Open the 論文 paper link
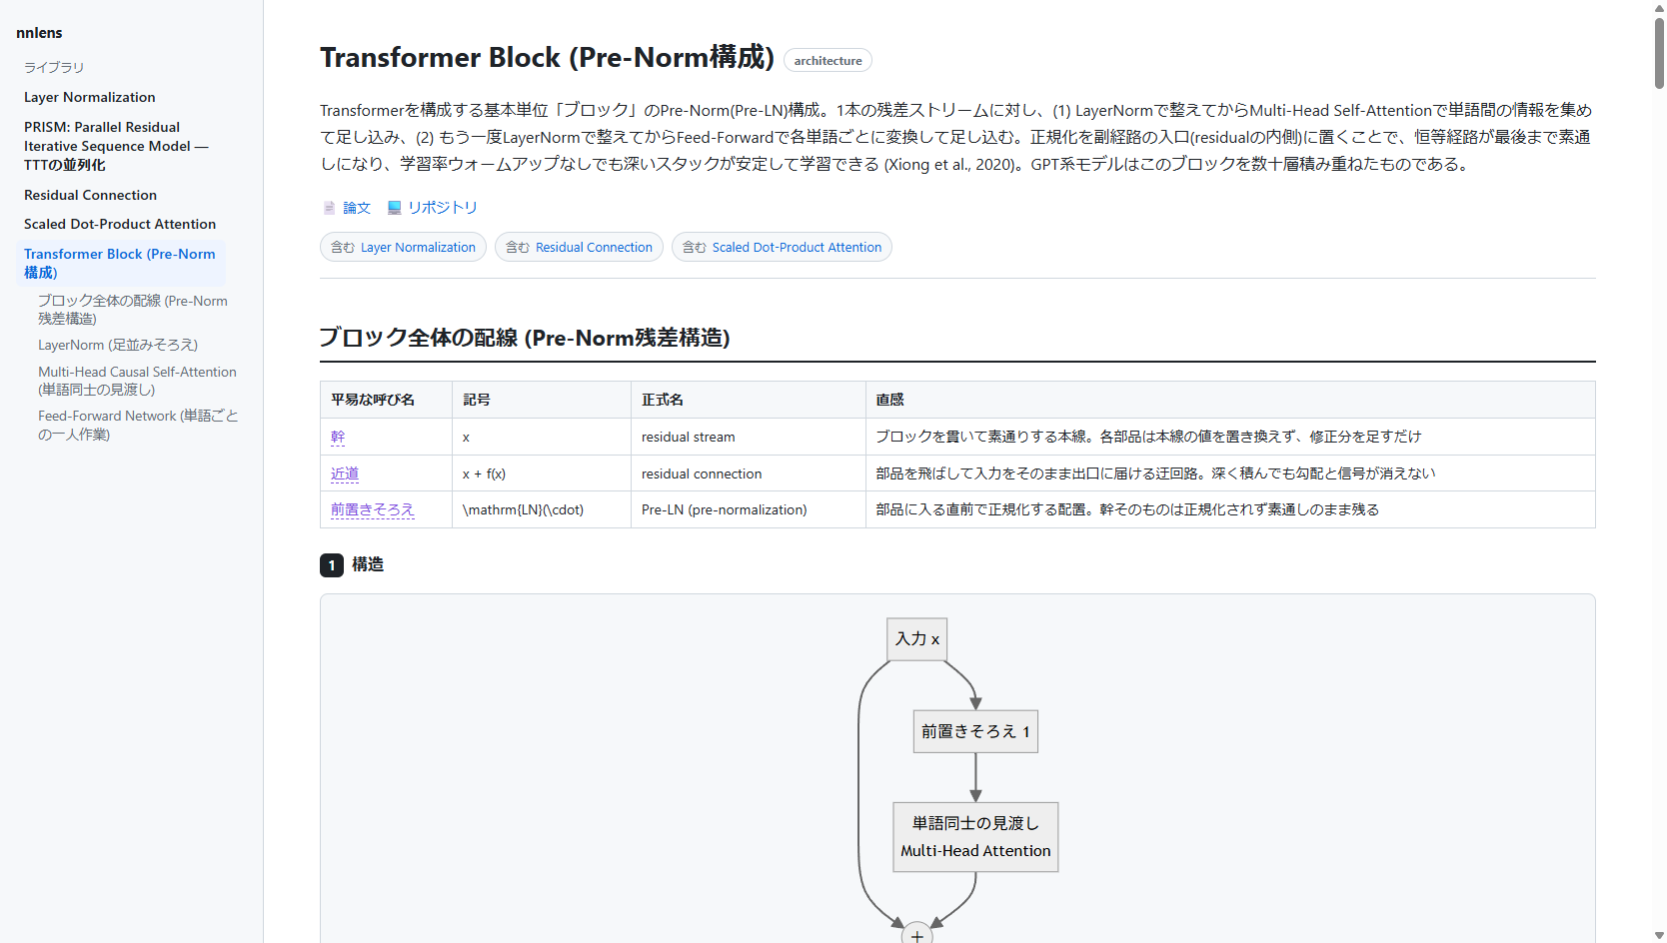The height and width of the screenshot is (943, 1667). coord(357,208)
